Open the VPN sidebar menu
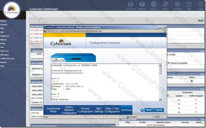Image resolution: width=206 pixels, height=128 pixels. point(2,28)
